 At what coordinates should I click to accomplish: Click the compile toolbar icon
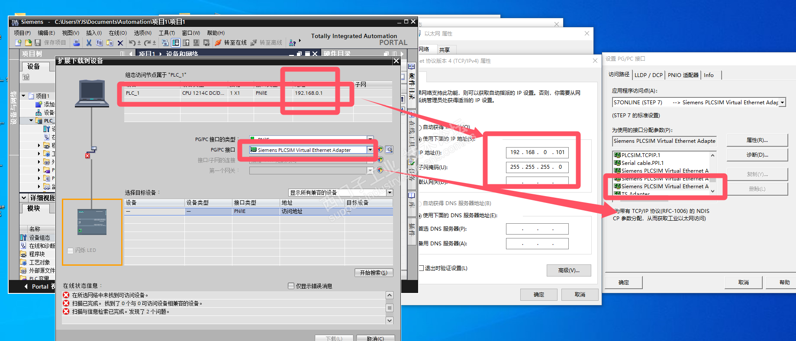(x=165, y=42)
